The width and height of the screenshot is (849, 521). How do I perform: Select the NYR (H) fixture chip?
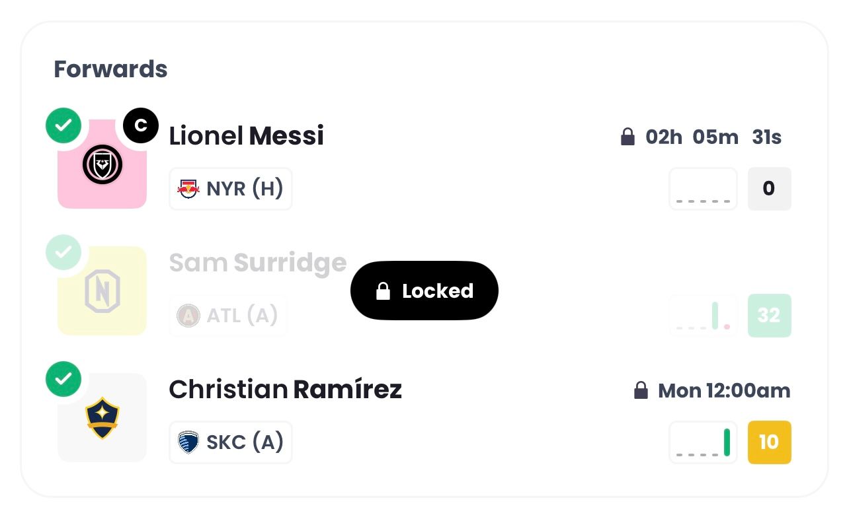point(231,190)
